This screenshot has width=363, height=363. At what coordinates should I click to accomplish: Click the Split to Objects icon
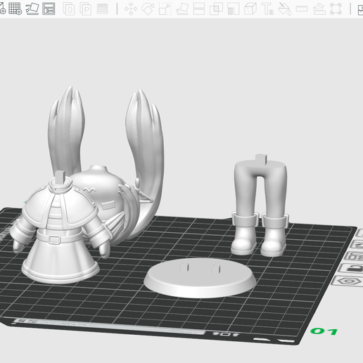(x=69, y=9)
